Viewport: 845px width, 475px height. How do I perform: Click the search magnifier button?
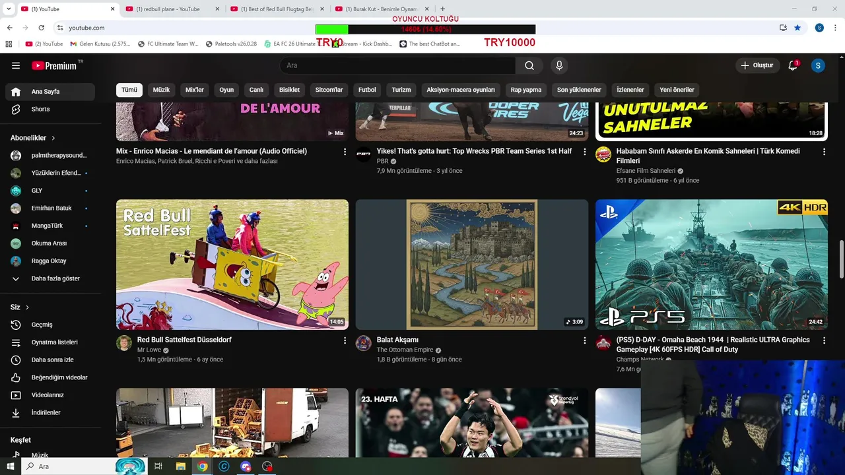[x=529, y=65]
